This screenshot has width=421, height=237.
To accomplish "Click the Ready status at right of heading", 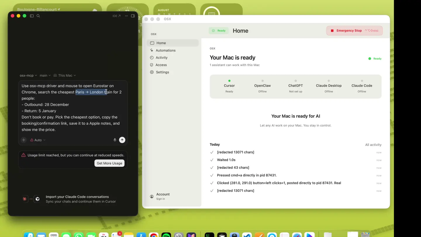I will (375, 59).
